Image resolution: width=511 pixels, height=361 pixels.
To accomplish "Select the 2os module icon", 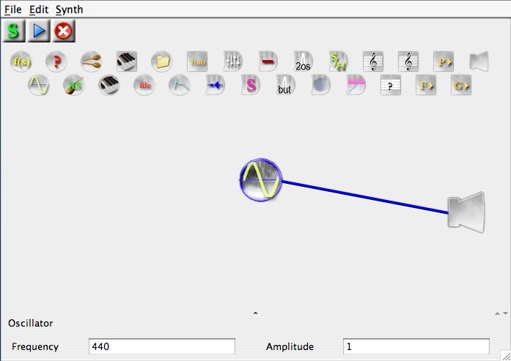I will click(x=303, y=62).
